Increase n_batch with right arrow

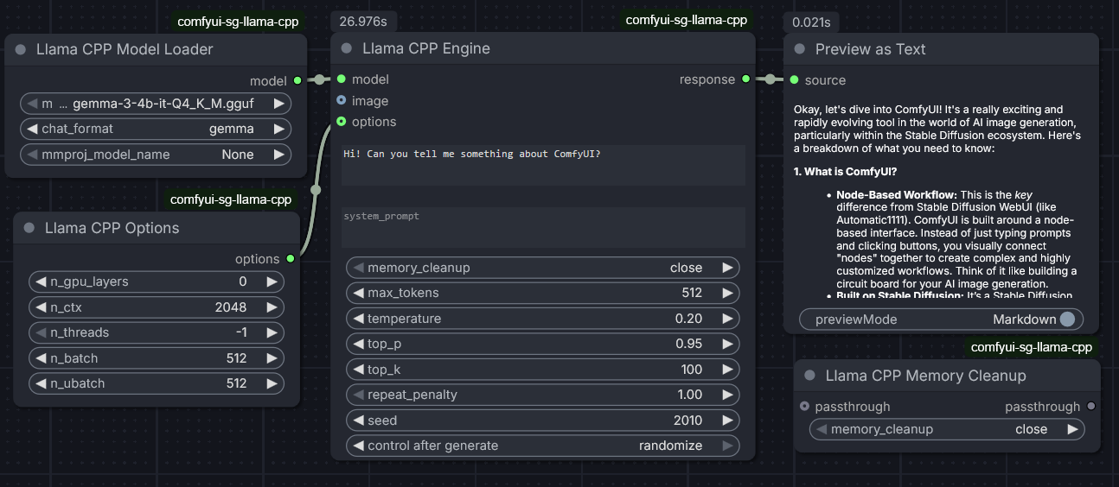pyautogui.click(x=272, y=357)
